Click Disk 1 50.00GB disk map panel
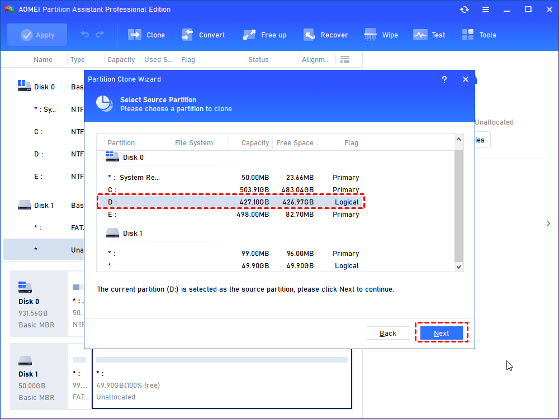 [39, 377]
